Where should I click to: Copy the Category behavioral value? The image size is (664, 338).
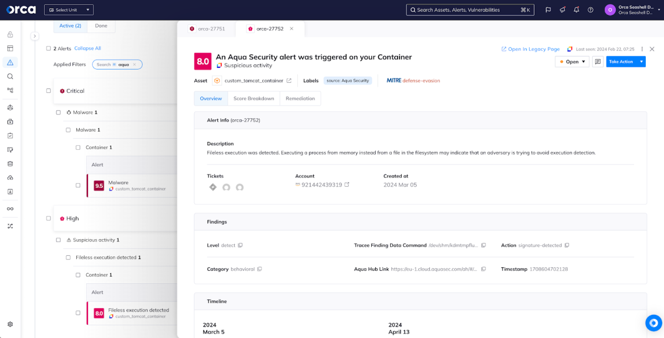coord(260,269)
